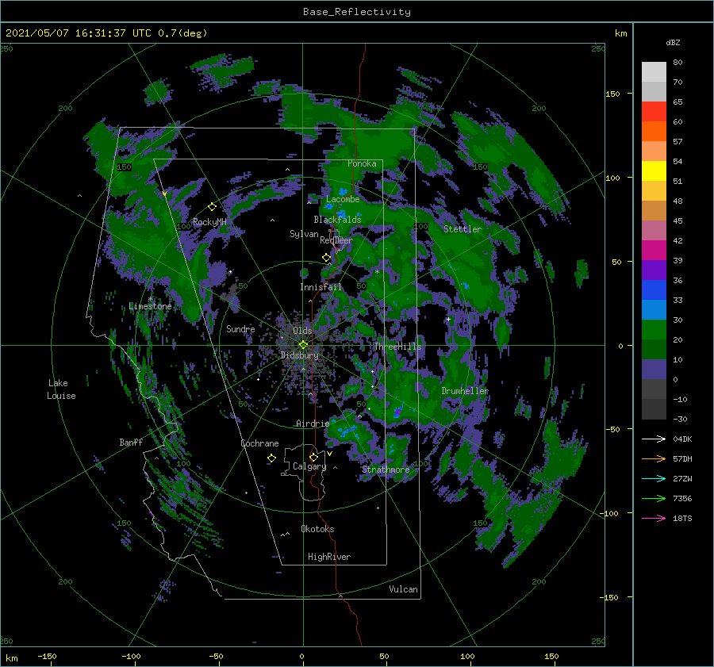Click the 04DK legend label
Screen dimensions: 714x667
tap(682, 439)
